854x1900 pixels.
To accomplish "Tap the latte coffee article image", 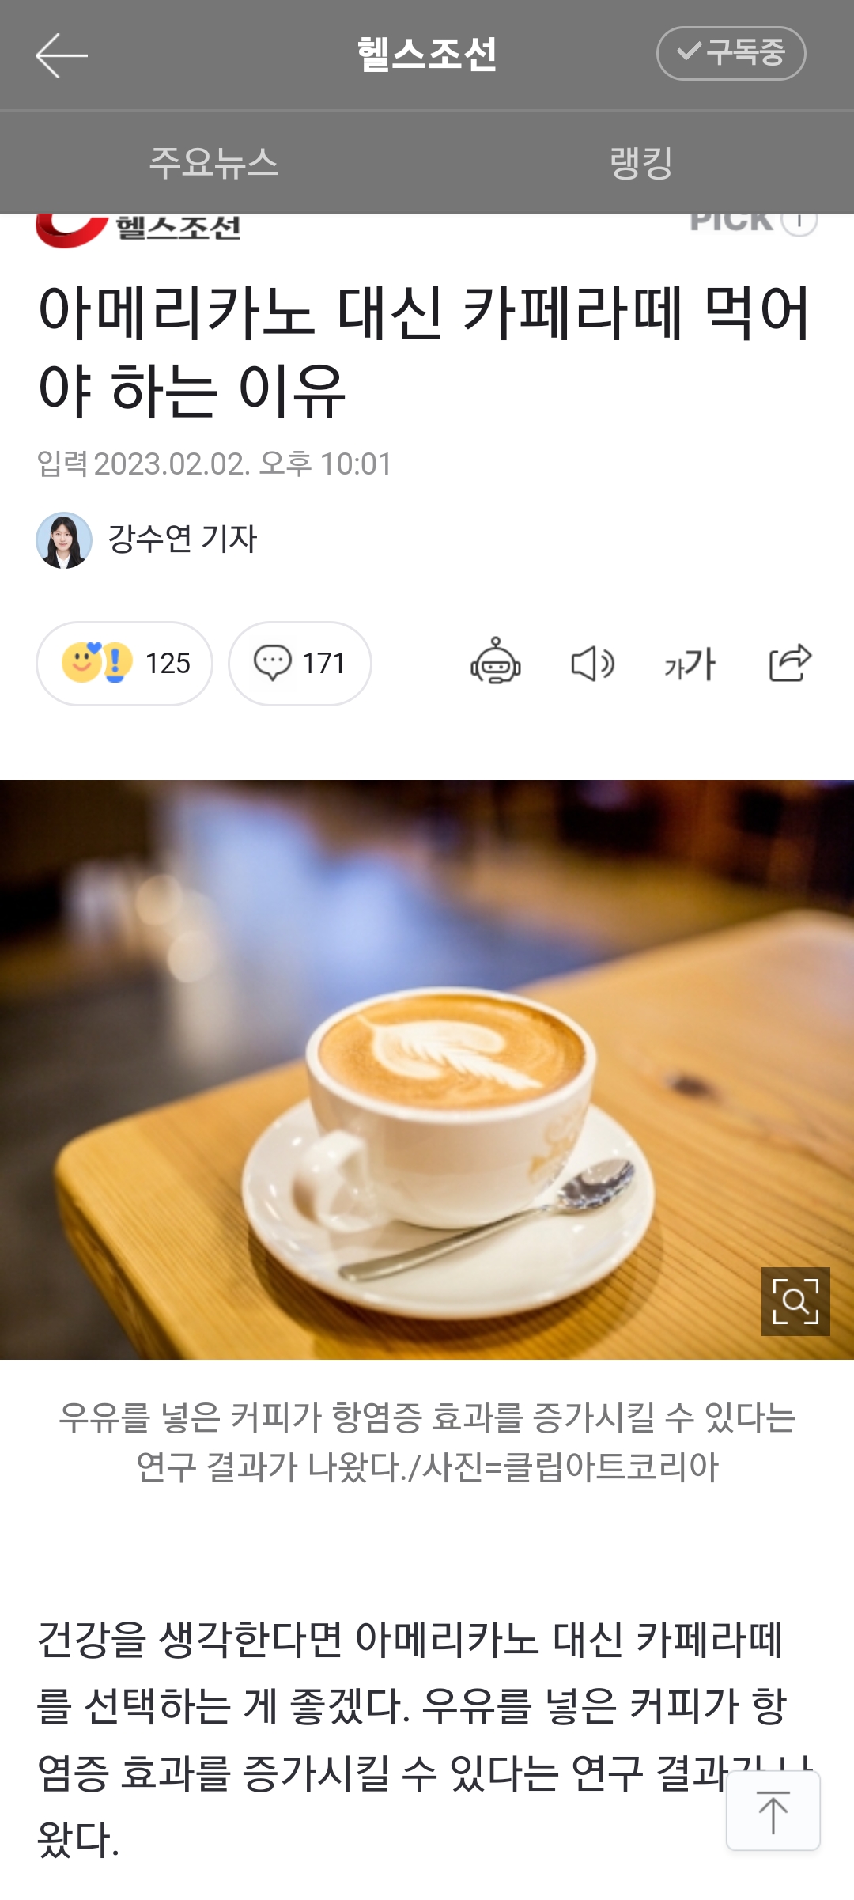I will tap(427, 1069).
